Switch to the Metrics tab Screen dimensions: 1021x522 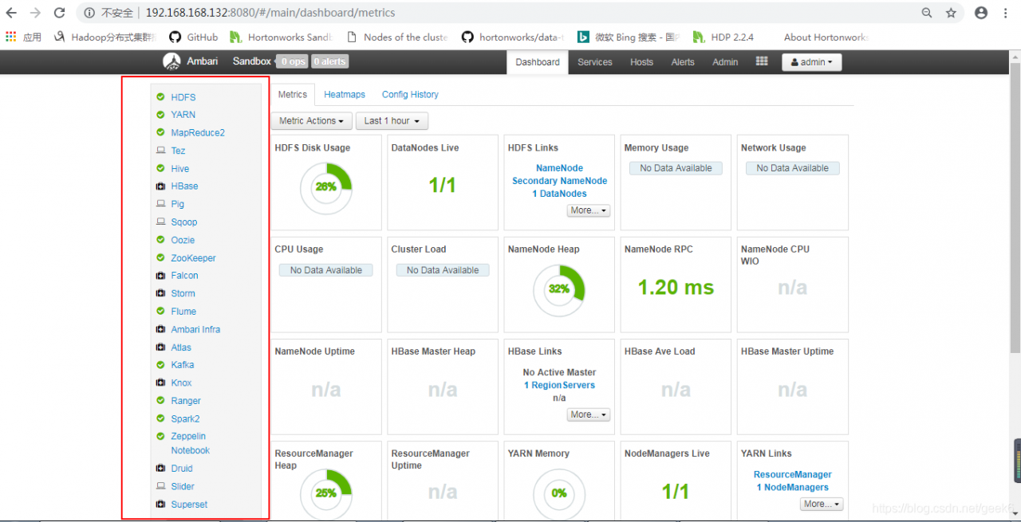(293, 94)
